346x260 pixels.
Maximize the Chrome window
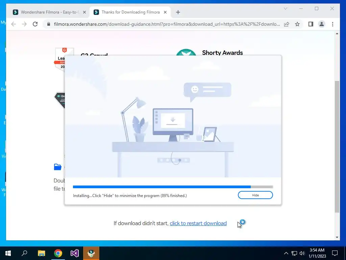tap(317, 8)
